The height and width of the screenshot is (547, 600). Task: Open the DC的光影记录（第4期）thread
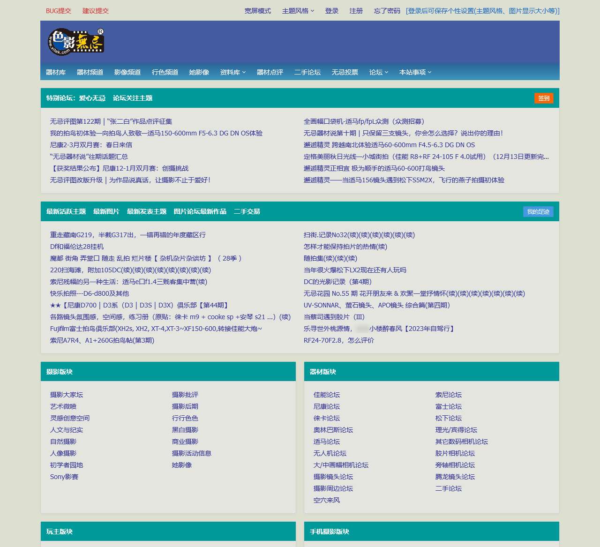(x=337, y=282)
